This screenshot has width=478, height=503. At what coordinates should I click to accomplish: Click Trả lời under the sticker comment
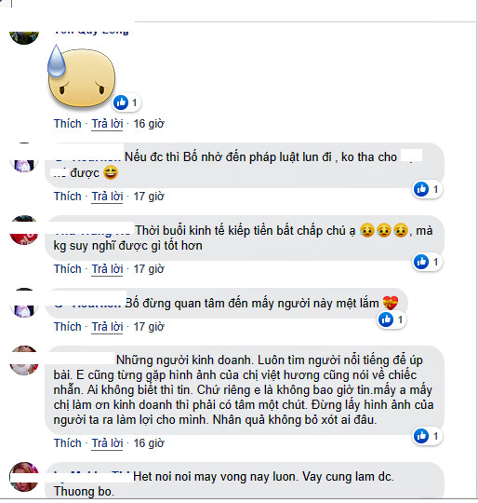point(107,124)
